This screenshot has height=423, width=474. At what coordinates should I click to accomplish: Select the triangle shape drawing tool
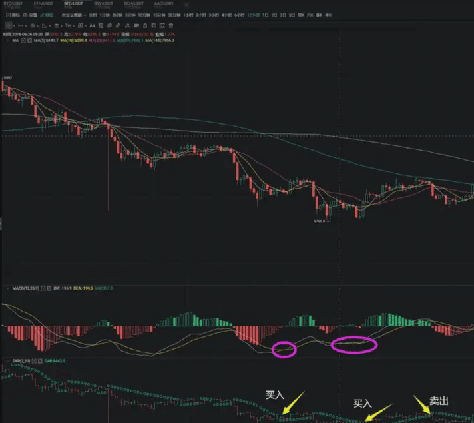[x=45, y=26]
